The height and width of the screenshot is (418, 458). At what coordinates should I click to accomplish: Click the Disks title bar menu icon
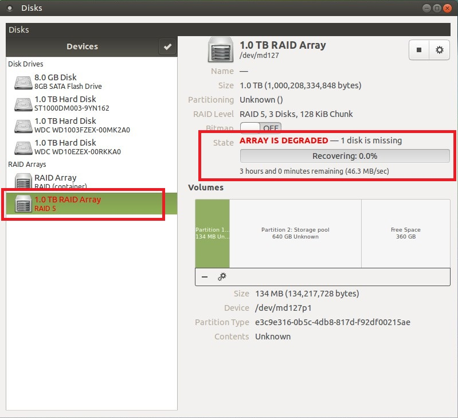10,8
